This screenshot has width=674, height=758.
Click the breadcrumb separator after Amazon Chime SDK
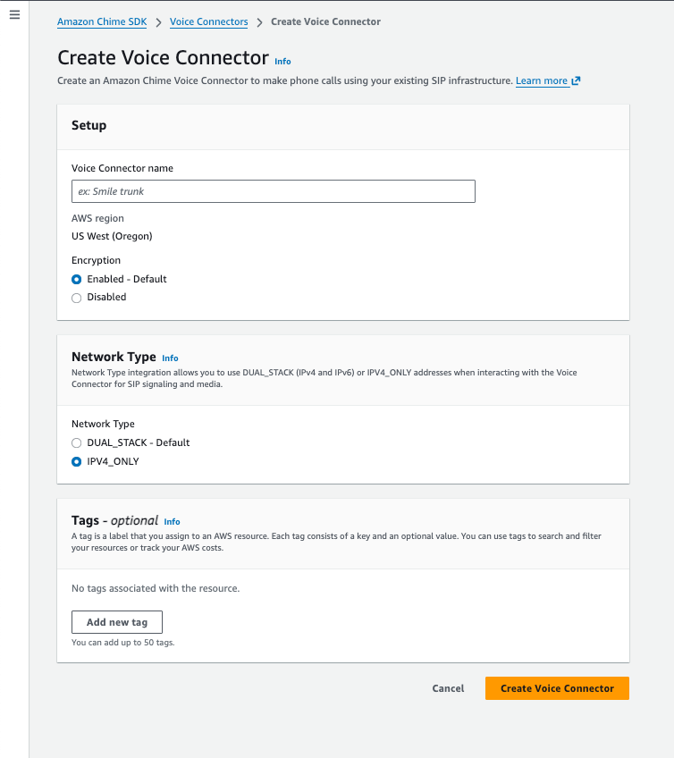(159, 21)
